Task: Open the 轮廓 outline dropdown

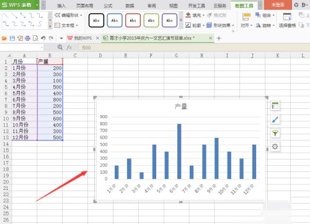Action: [x=195, y=25]
